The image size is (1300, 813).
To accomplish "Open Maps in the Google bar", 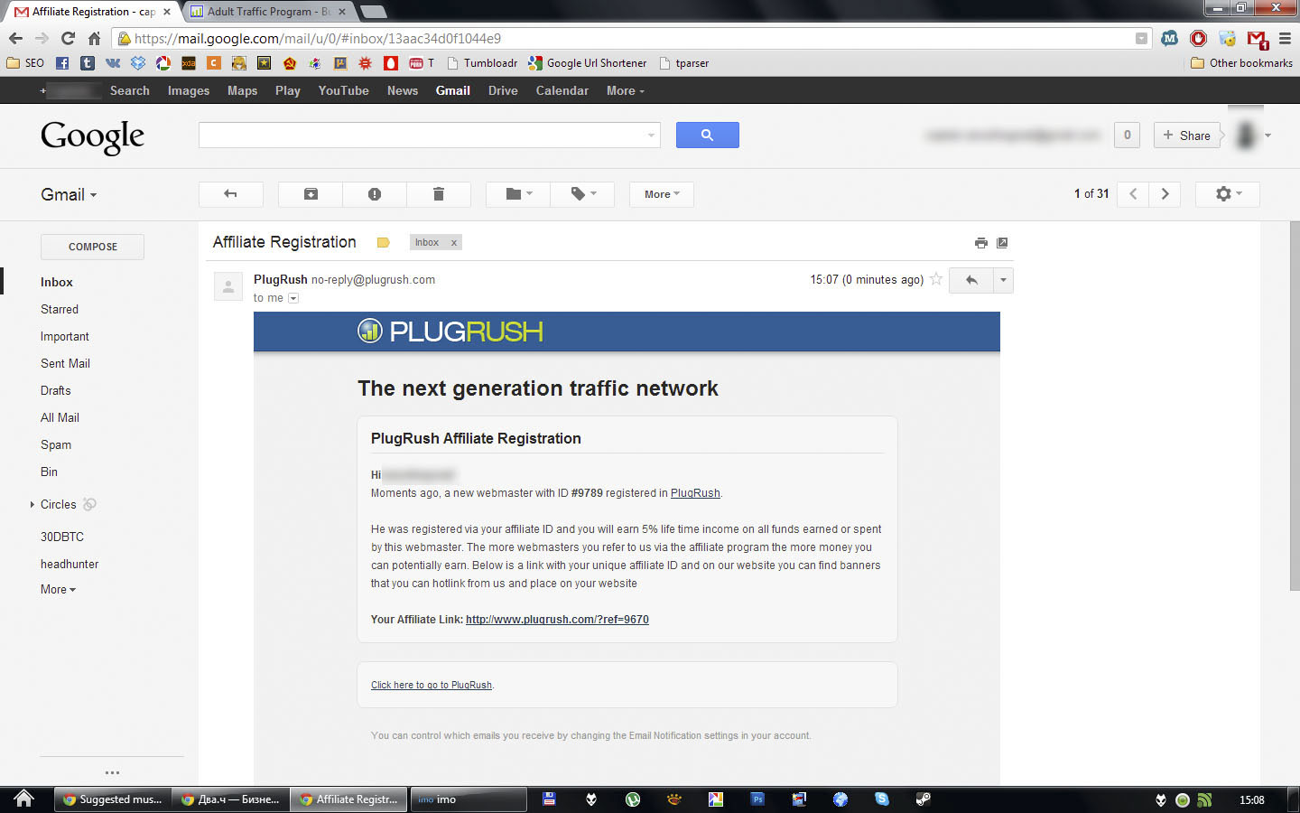I will coord(243,90).
